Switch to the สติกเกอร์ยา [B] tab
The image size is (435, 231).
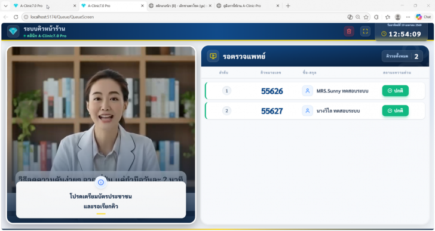tap(180, 6)
